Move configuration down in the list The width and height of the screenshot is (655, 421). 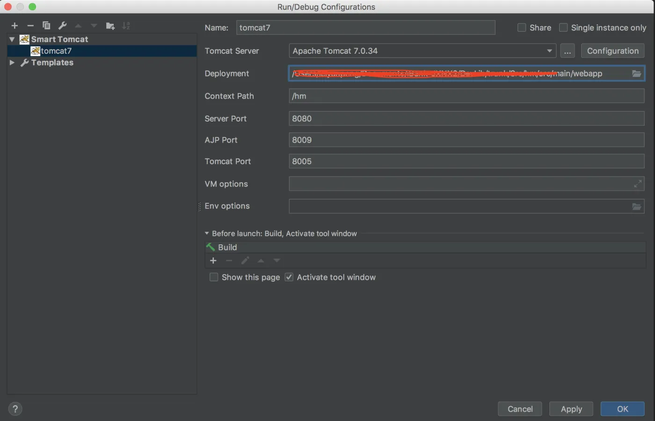(x=94, y=26)
